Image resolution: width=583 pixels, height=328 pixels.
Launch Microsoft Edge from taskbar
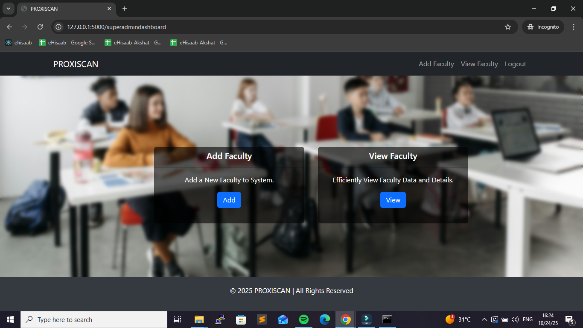click(325, 319)
